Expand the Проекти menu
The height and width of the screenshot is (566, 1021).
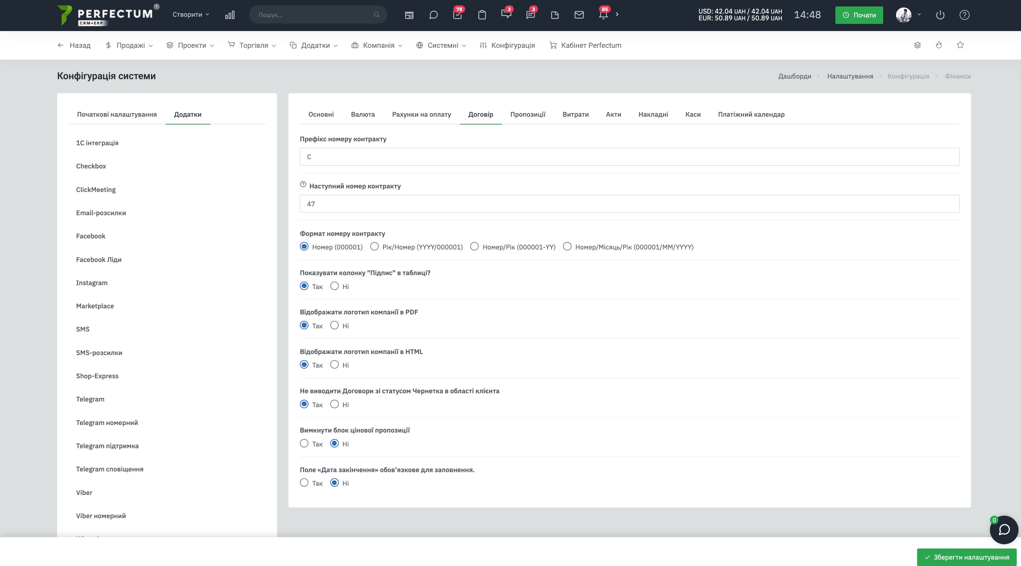[x=190, y=45]
